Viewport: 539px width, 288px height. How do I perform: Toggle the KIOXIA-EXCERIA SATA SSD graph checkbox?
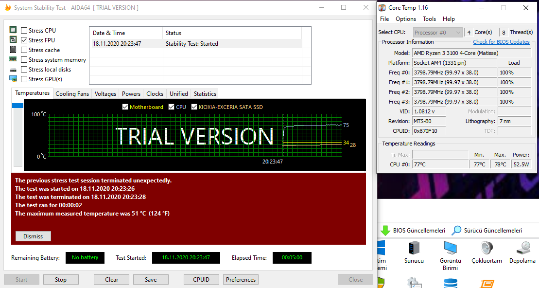tap(194, 107)
